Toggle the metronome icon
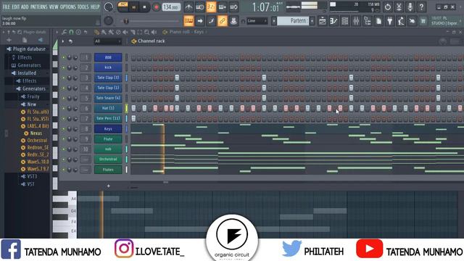 pos(188,7)
